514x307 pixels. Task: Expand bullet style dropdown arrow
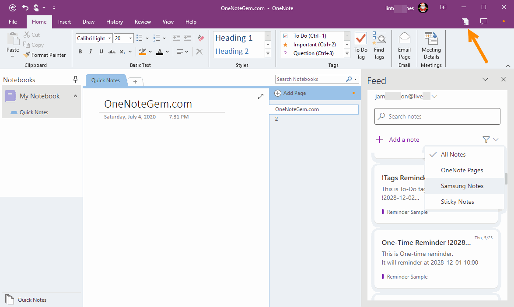pos(147,38)
